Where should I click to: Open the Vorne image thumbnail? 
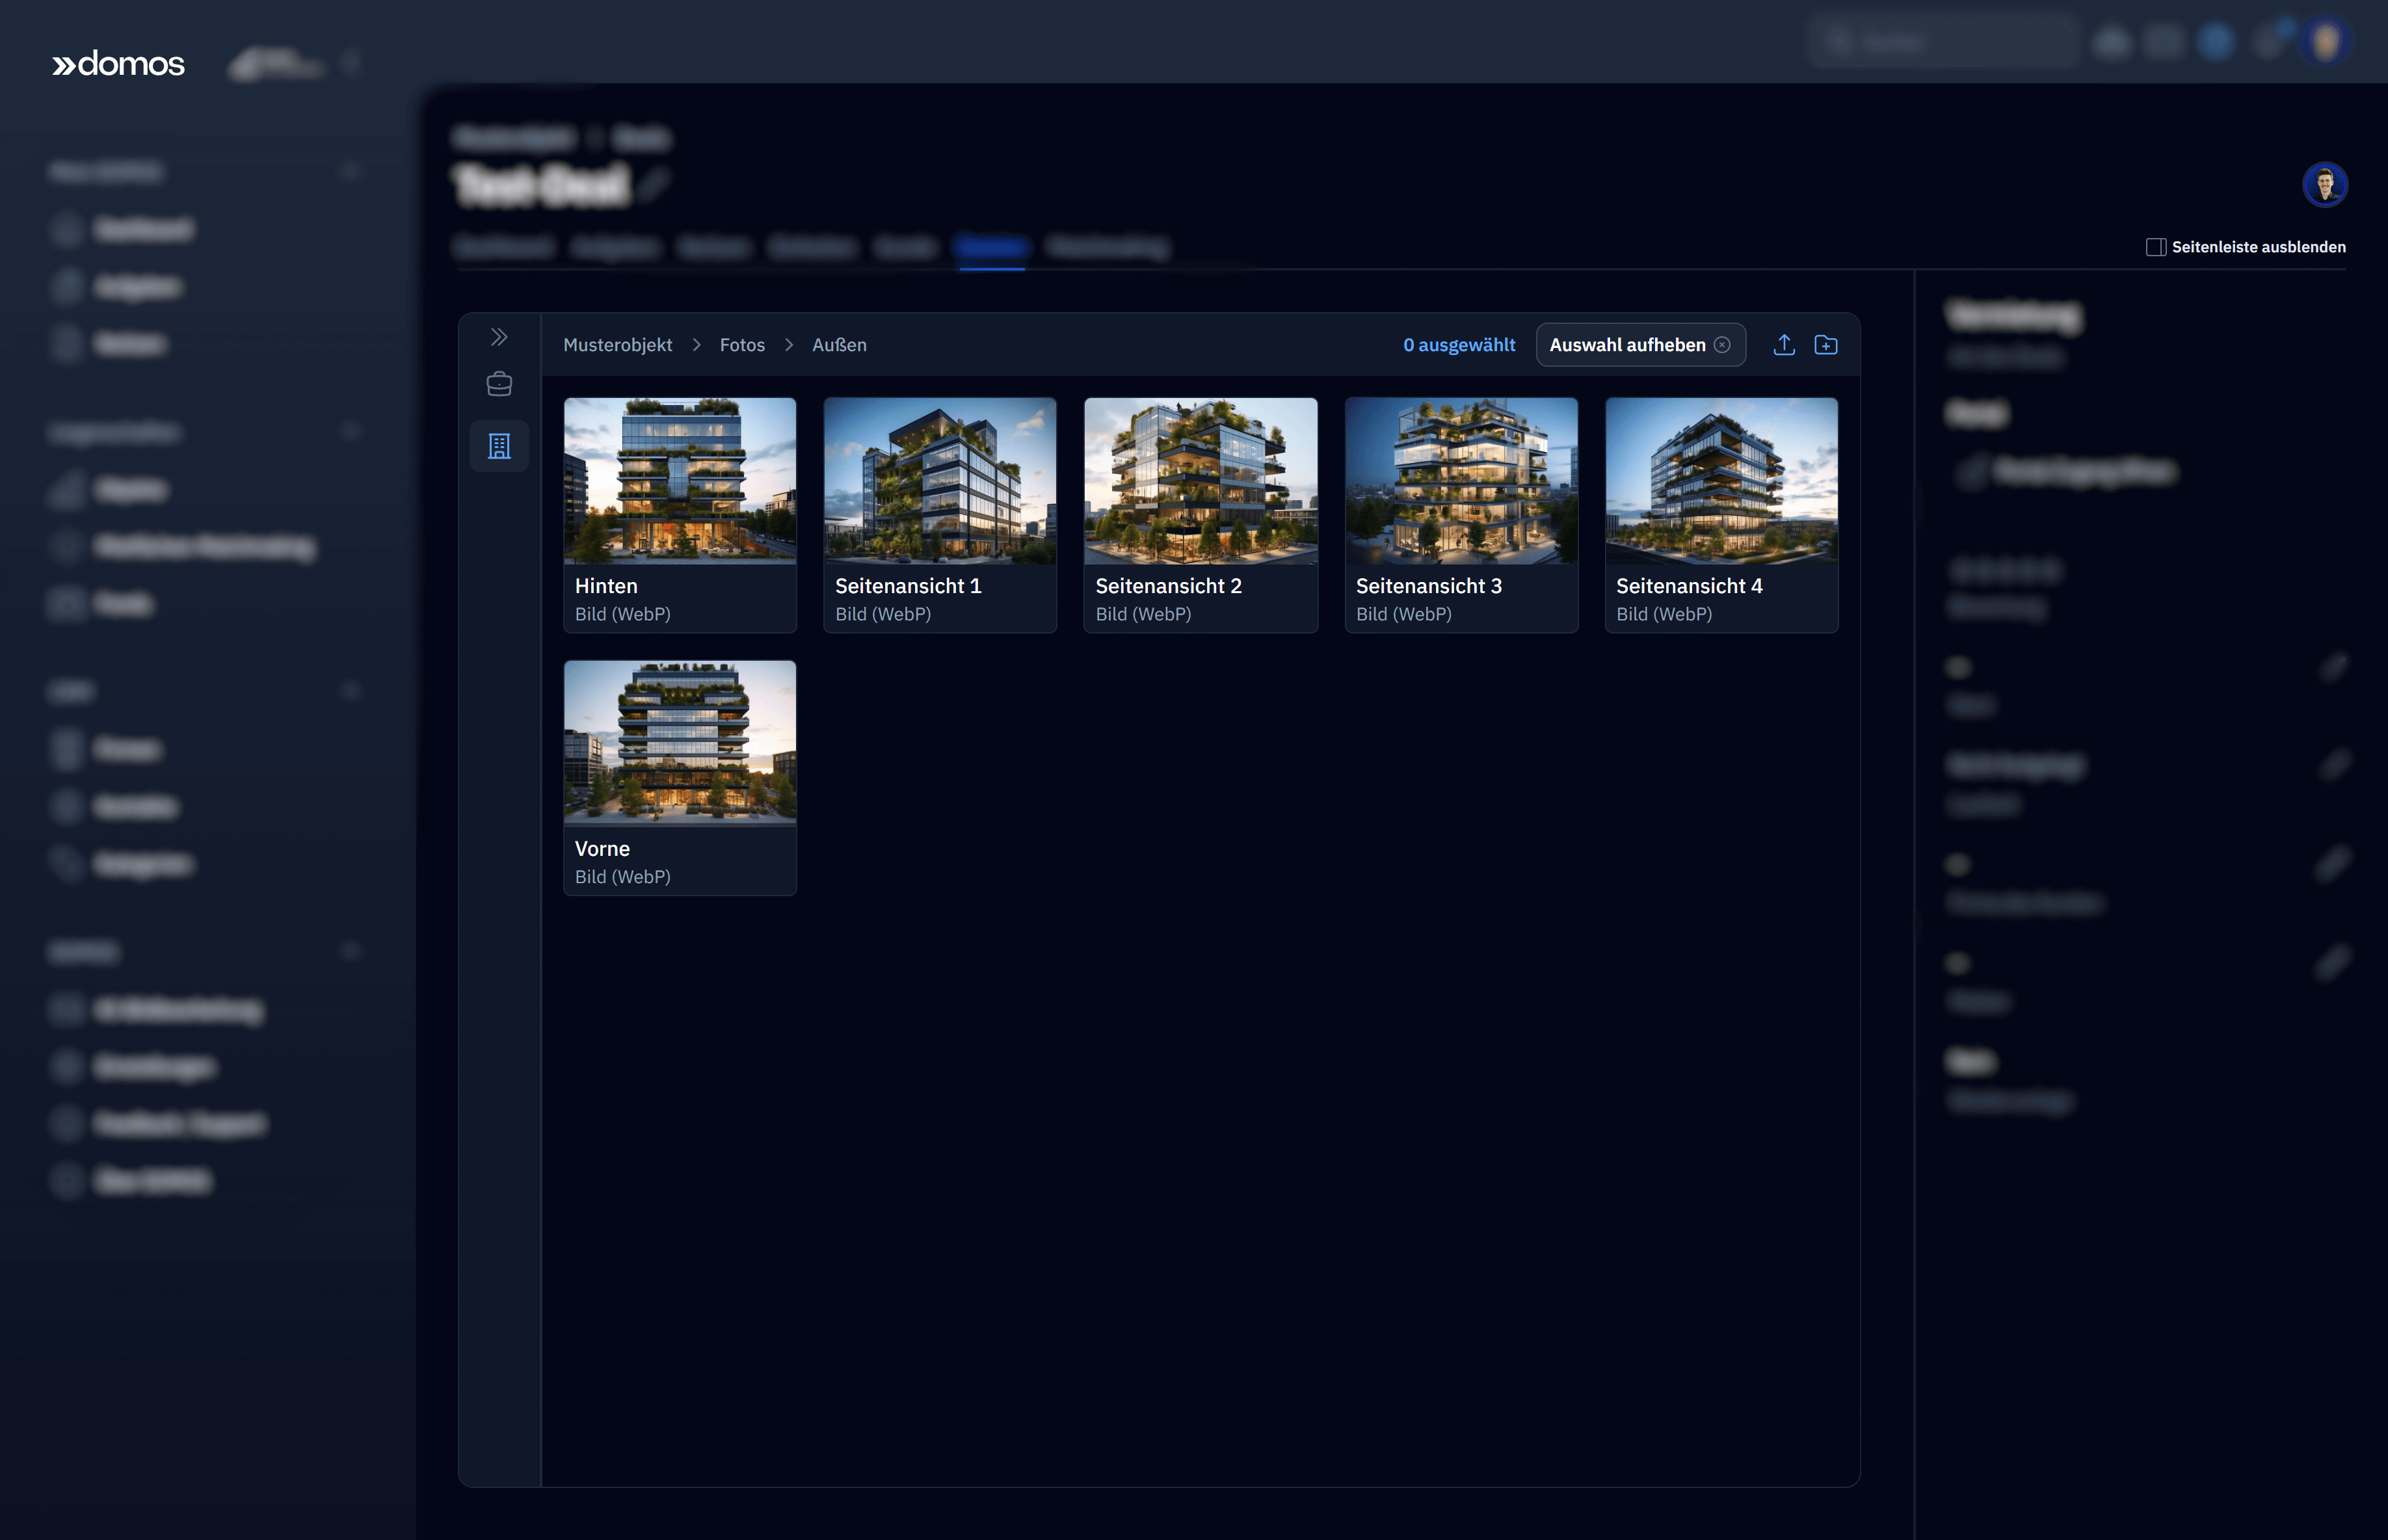(x=680, y=743)
